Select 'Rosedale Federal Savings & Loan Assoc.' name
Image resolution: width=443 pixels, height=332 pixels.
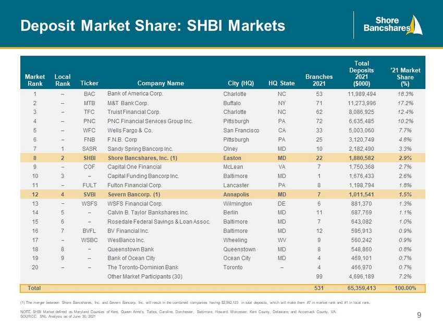[x=159, y=222]
